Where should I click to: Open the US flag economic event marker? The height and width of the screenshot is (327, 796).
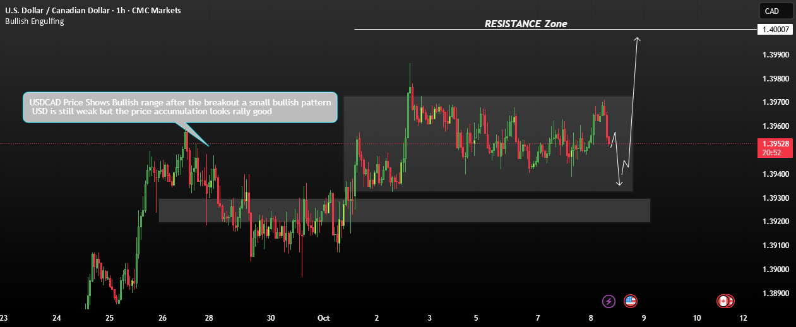(630, 301)
